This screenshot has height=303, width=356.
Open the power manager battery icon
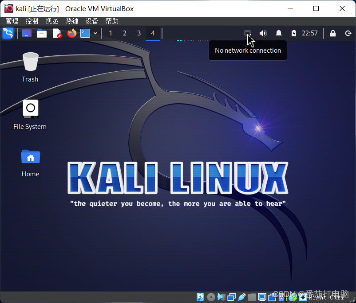coord(294,33)
